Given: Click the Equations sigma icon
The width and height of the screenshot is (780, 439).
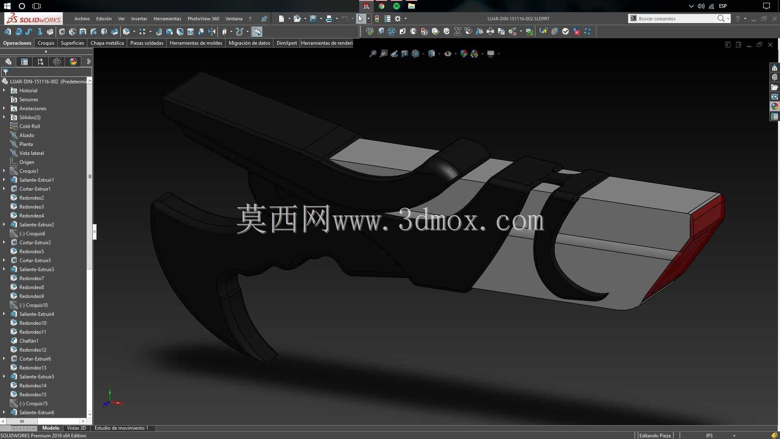Looking at the screenshot, I should tap(457, 31).
